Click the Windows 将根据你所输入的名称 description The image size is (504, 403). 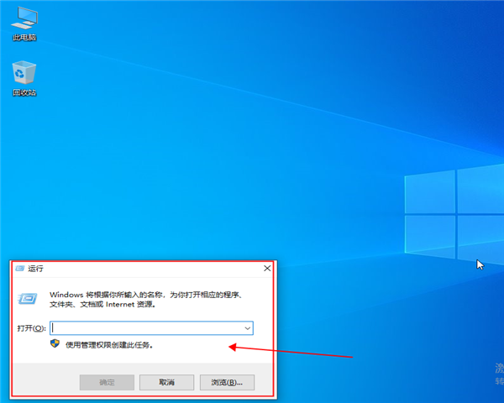click(146, 299)
